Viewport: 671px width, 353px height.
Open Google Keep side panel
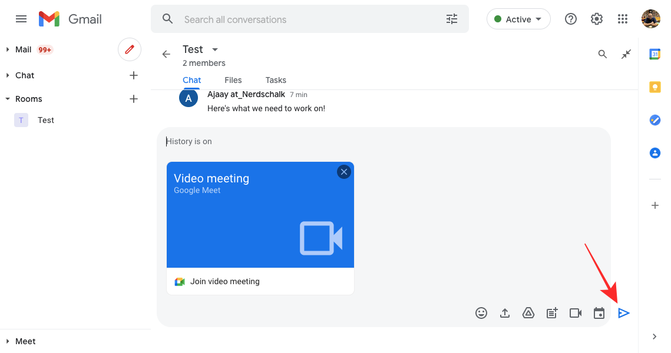coord(655,87)
